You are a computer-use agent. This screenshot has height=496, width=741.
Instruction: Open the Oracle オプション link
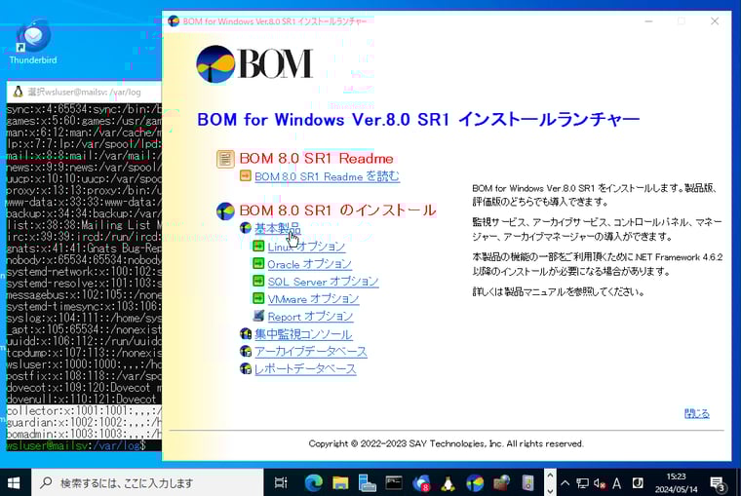(x=309, y=264)
